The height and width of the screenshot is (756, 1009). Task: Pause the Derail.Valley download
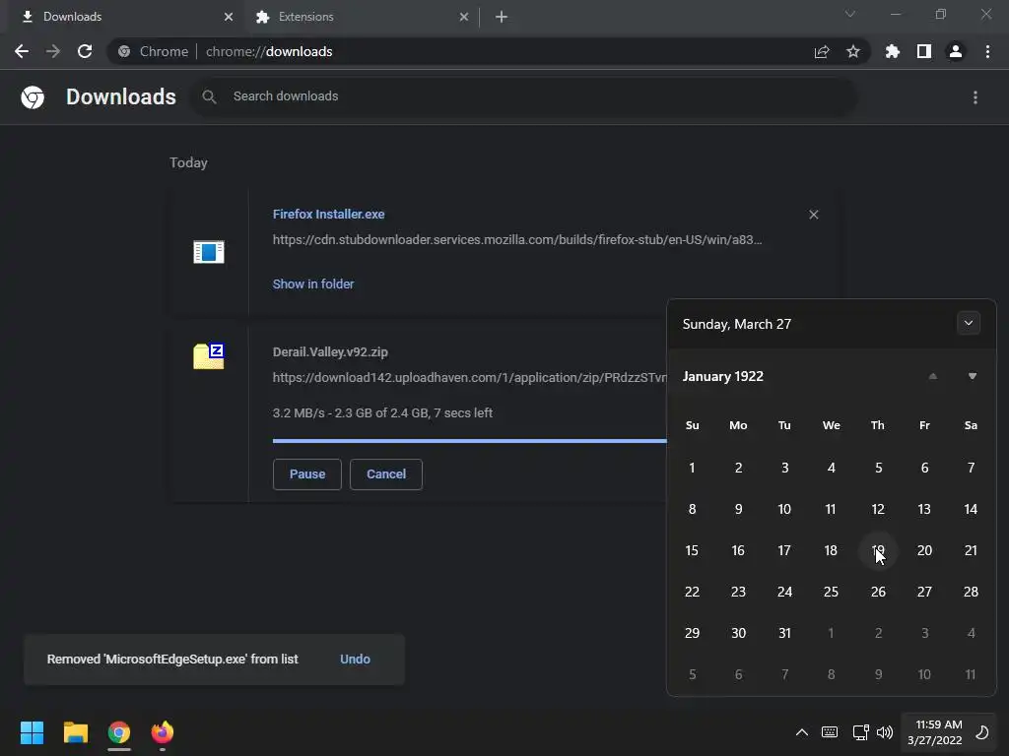point(307,474)
